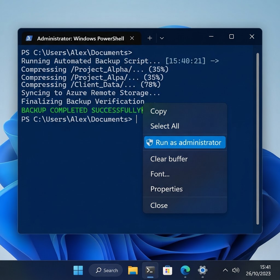This screenshot has width=280, height=280.
Task: Maximize the PowerShell window
Action: click(x=232, y=37)
